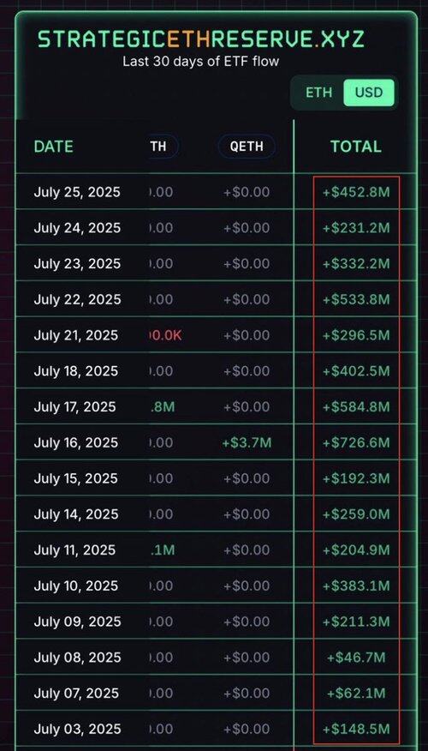Click the .8M green value on July 17
The width and height of the screenshot is (428, 751).
click(x=162, y=406)
